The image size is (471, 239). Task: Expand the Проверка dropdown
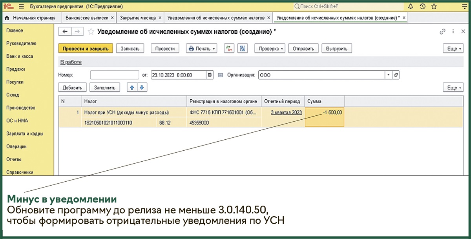[x=270, y=49]
